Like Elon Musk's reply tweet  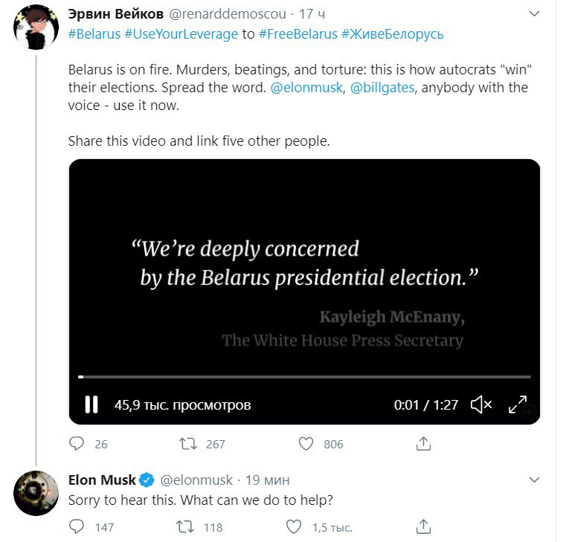pos(294,526)
